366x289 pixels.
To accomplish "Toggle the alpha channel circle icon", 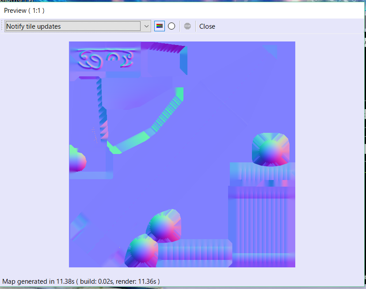I will [172, 26].
